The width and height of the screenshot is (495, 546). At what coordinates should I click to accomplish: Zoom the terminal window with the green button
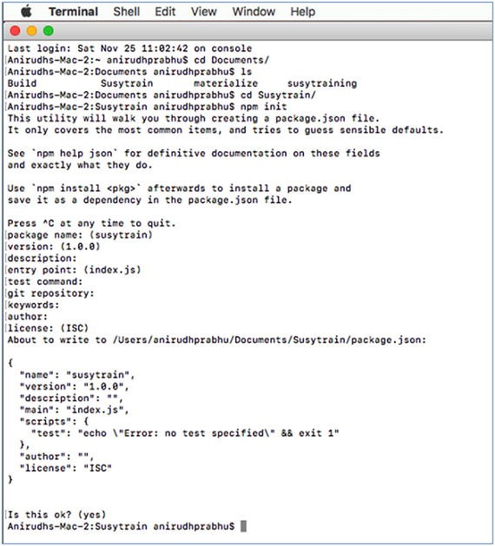pyautogui.click(x=49, y=31)
